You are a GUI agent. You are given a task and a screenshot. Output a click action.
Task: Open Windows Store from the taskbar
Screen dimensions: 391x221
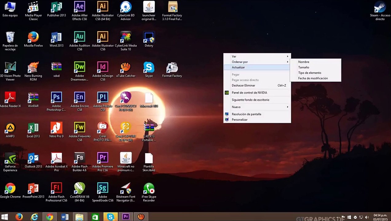(95, 217)
